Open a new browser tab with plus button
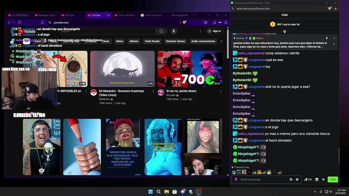This screenshot has height=196, width=349. point(195,15)
